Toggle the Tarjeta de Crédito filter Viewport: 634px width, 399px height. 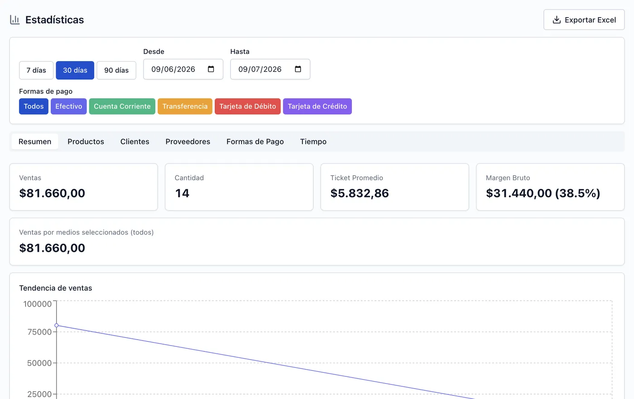pos(317,106)
